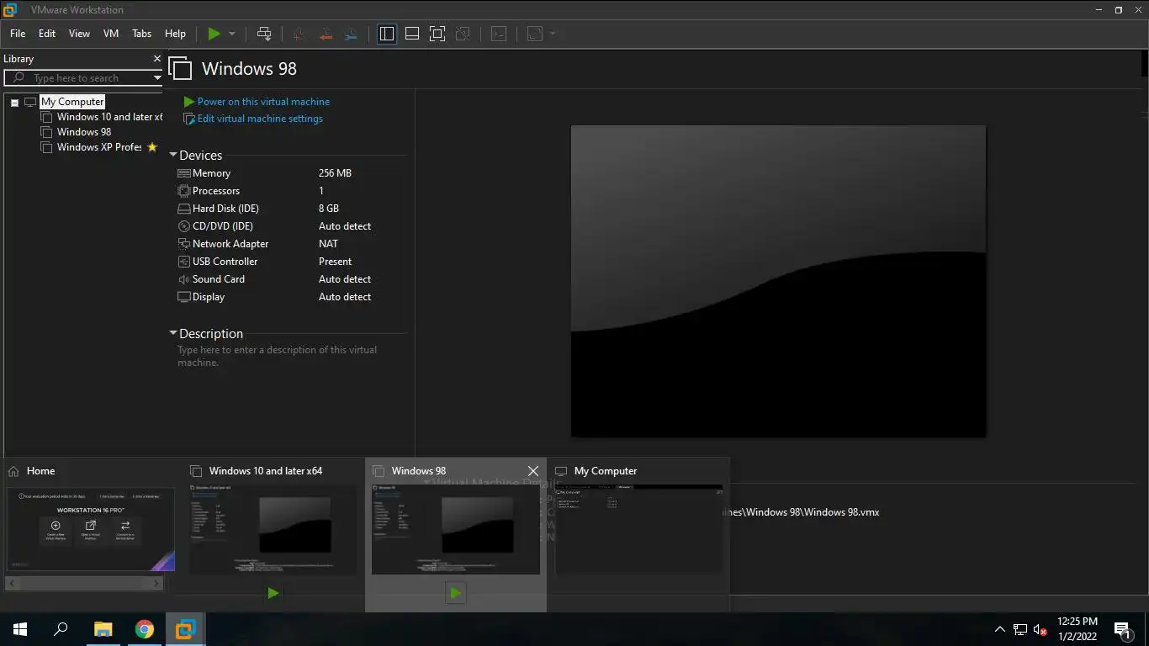Image resolution: width=1149 pixels, height=646 pixels.
Task: Take a snapshot using the toolbar icon
Action: click(x=299, y=34)
